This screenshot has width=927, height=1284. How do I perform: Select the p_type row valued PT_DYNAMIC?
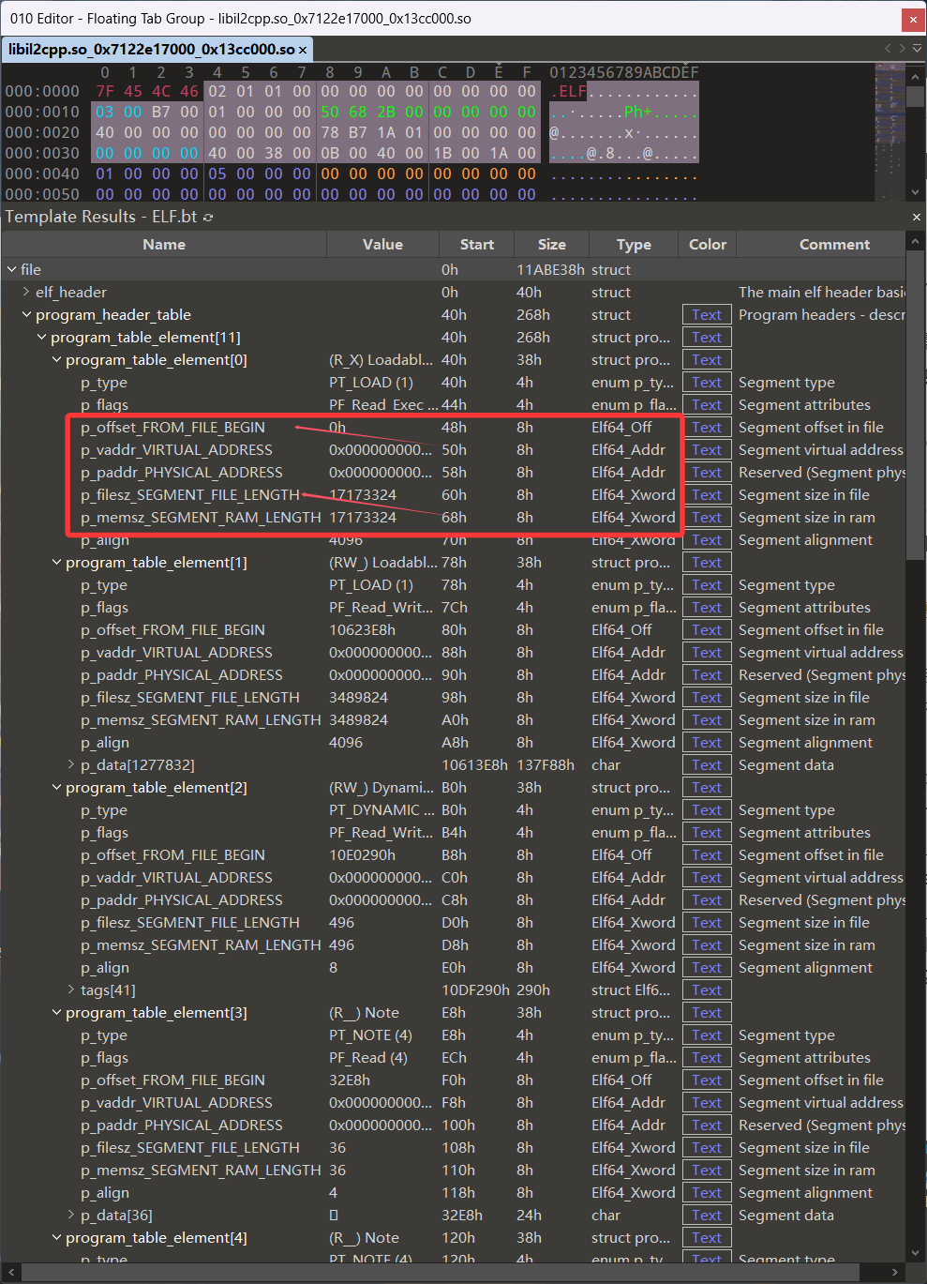(454, 810)
